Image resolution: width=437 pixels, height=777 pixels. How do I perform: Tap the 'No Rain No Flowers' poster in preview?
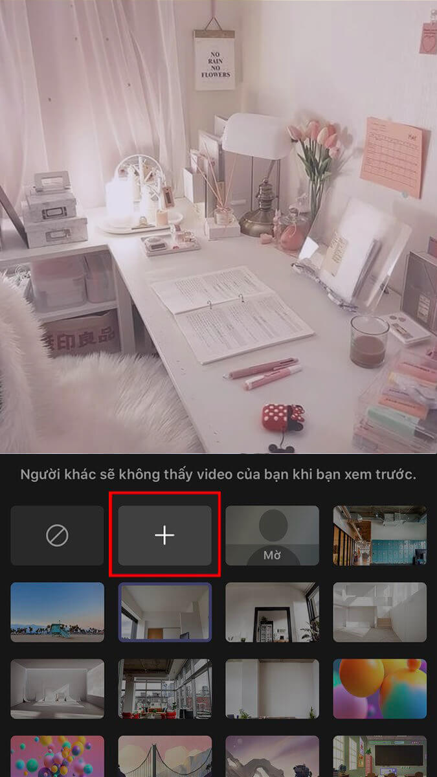tap(214, 60)
